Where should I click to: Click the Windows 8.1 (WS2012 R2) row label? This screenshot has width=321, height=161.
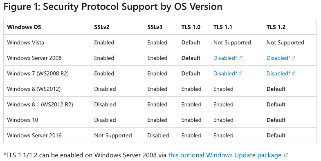(40, 104)
